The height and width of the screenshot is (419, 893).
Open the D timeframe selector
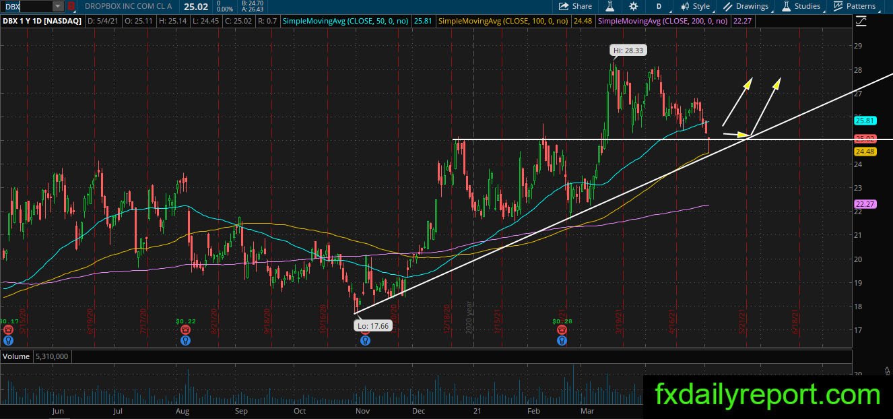659,6
